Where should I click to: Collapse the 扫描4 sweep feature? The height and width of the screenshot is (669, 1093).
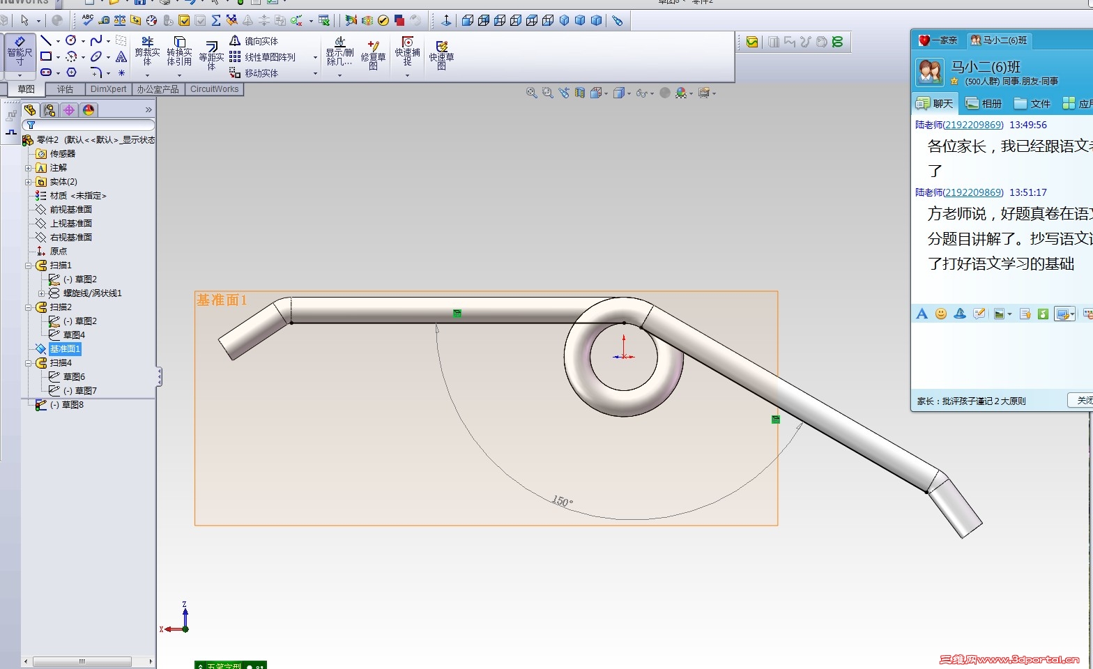coord(29,363)
